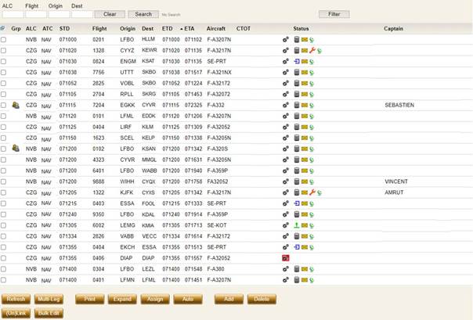Click the red wrench icon on flight 1322
The image size is (473, 320).
(x=312, y=192)
